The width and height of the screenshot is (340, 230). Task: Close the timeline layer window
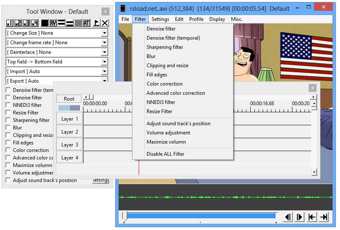(312, 88)
